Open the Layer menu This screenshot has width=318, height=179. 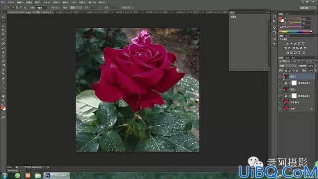point(38,2)
